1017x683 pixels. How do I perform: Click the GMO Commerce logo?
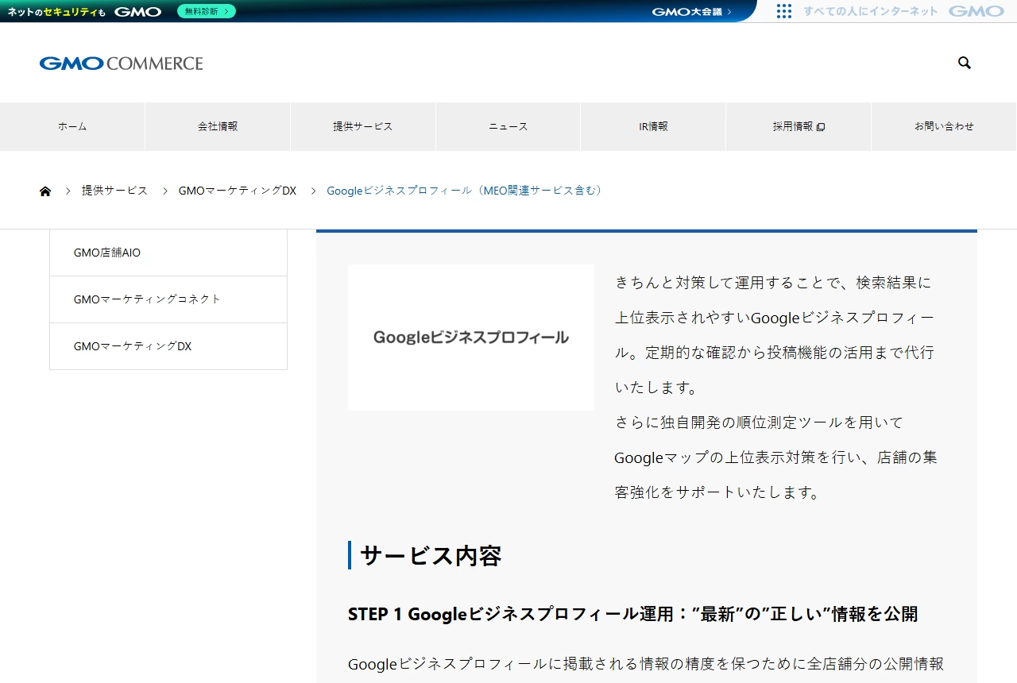pos(122,64)
